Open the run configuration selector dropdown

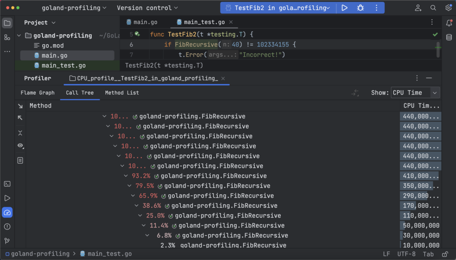[278, 8]
